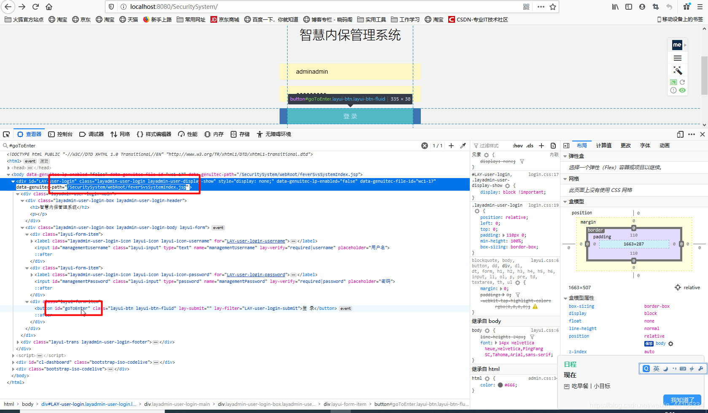Expand the layadmin-user-login-footer div node
Image resolution: width=708 pixels, height=413 pixels.
coord(18,342)
